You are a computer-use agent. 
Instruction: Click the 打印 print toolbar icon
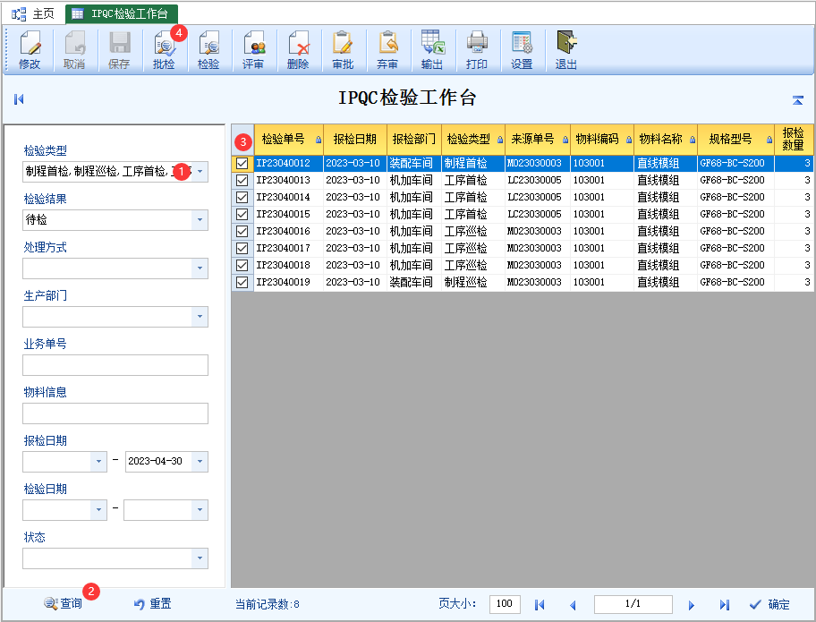coord(477,50)
